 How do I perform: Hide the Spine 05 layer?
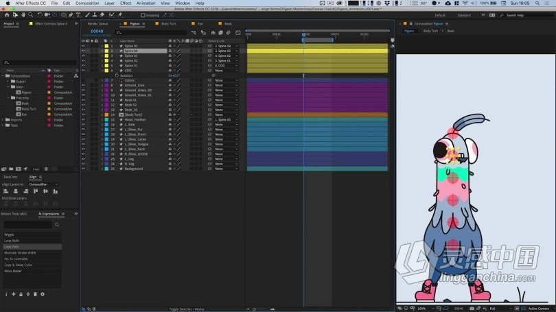(83, 46)
